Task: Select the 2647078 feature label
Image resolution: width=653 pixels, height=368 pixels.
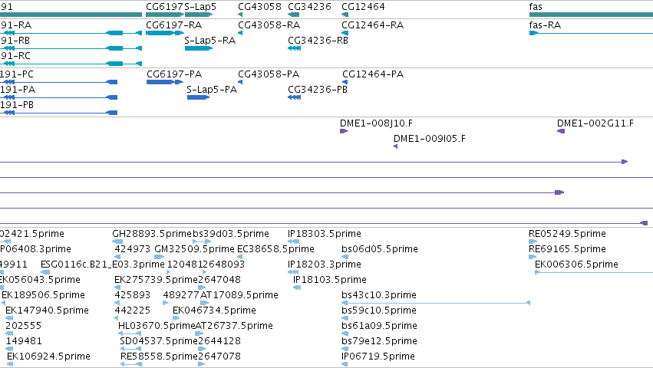Action: (x=219, y=356)
